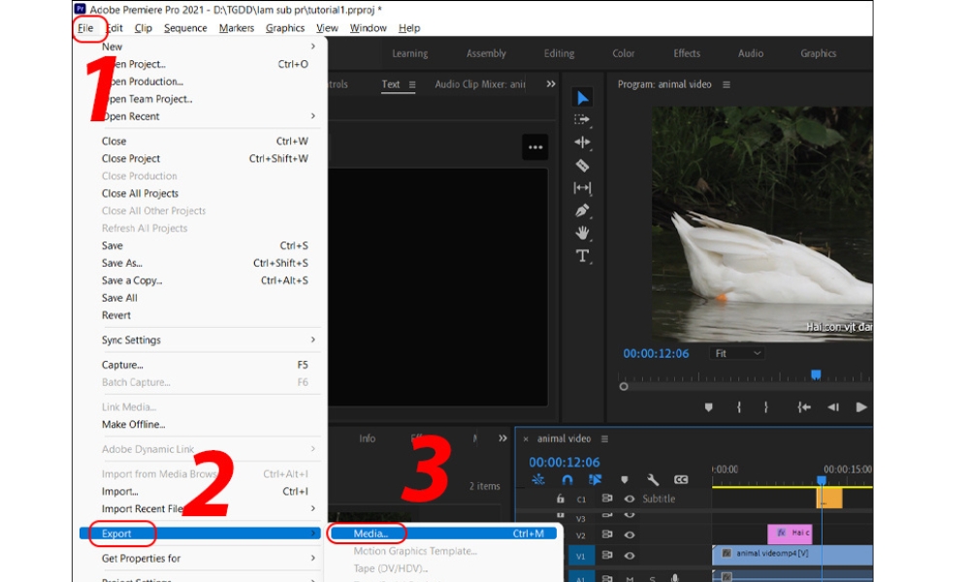Select the Slip tool

pyautogui.click(x=582, y=188)
